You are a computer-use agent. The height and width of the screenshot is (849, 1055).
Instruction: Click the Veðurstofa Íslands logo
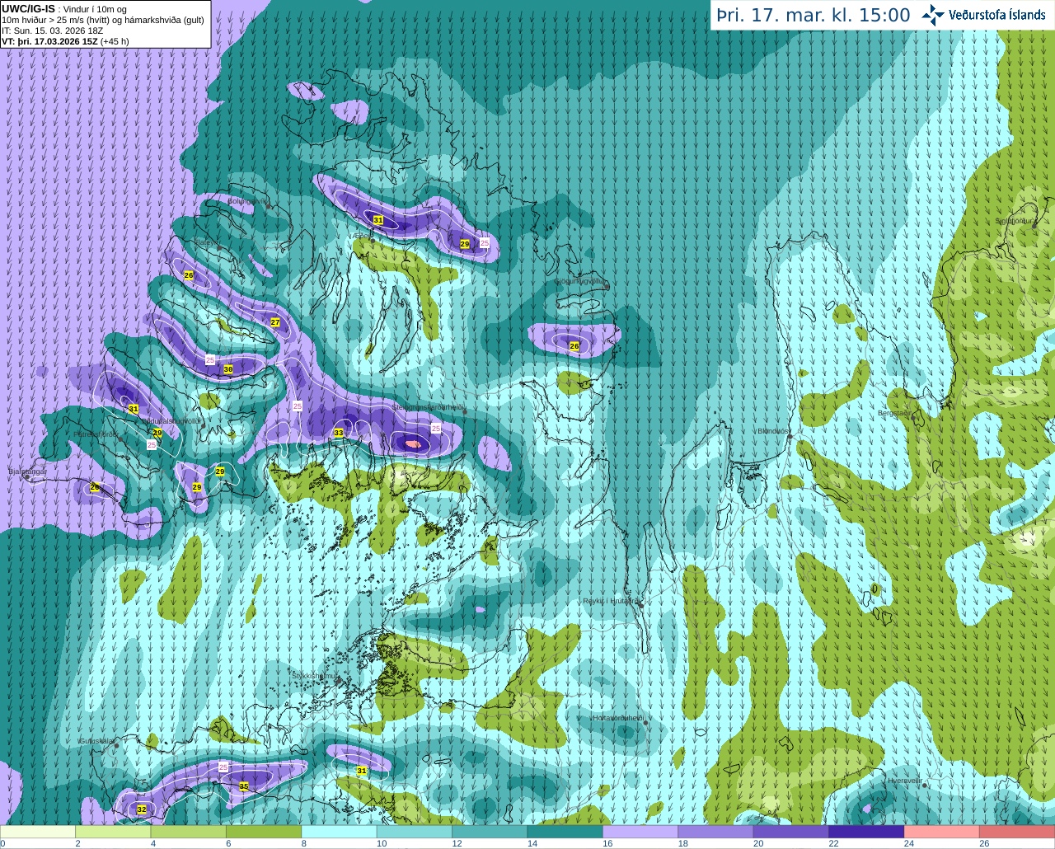point(983,15)
